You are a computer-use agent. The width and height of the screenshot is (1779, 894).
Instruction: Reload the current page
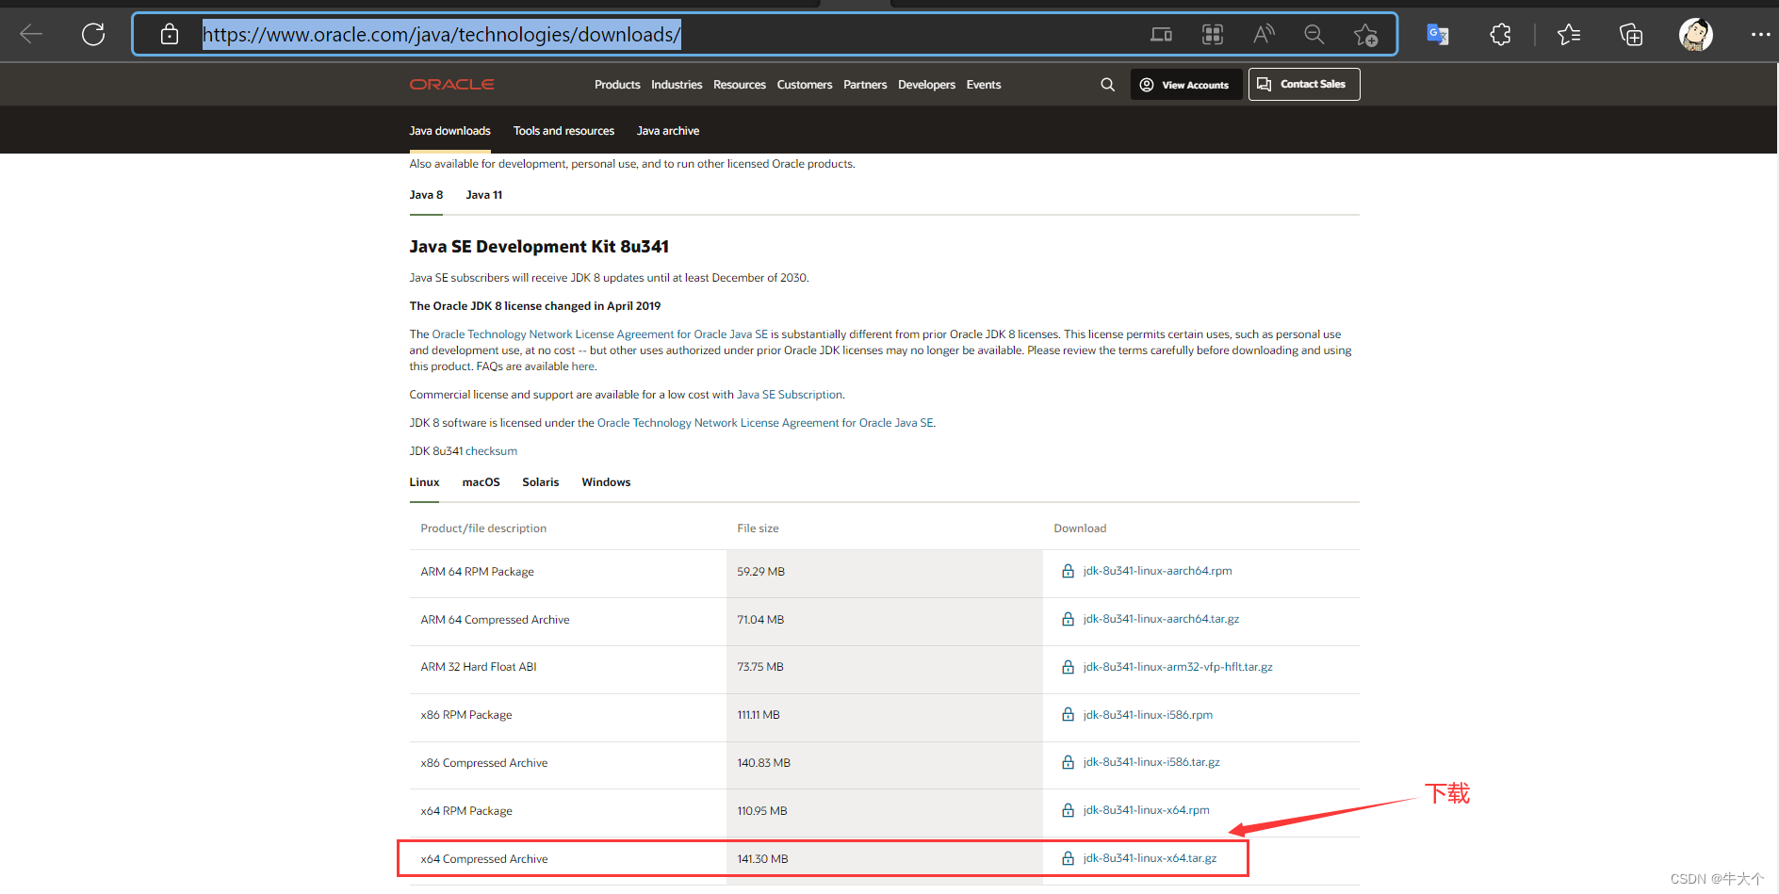pyautogui.click(x=93, y=34)
